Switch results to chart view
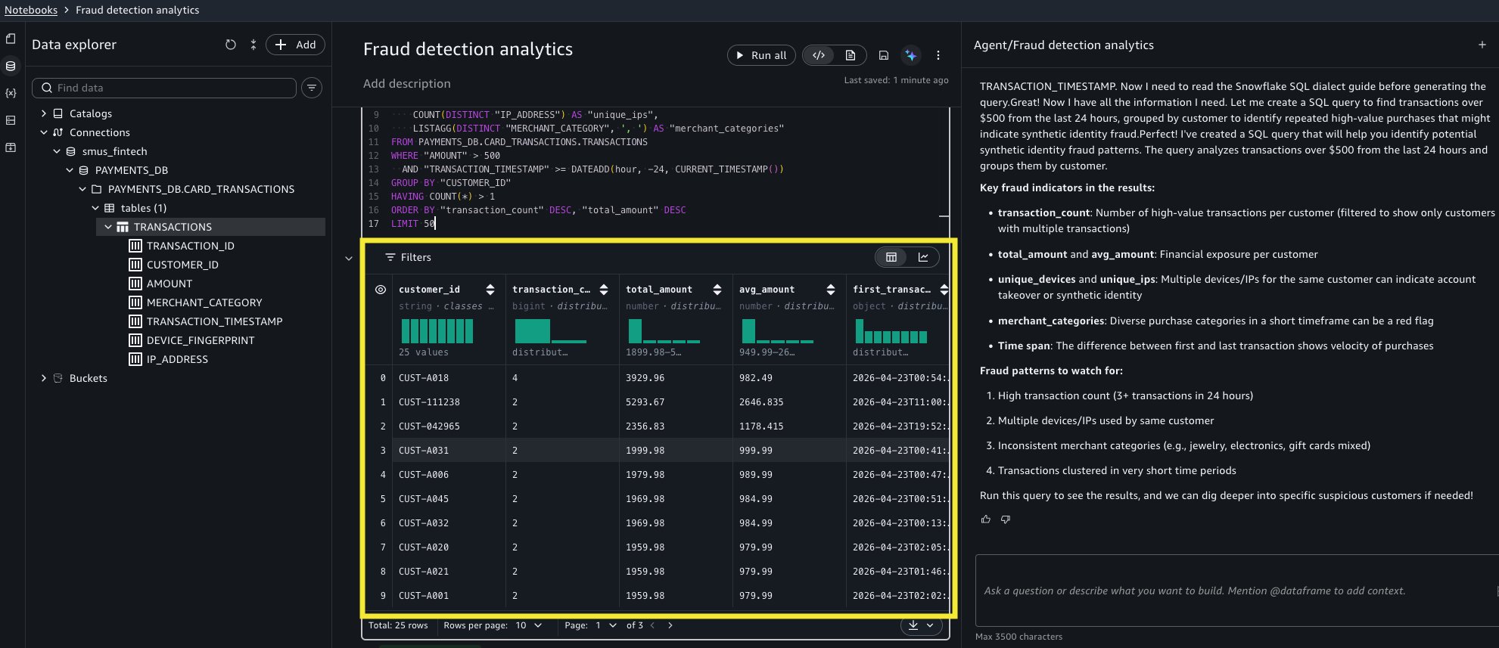The width and height of the screenshot is (1499, 648). (x=923, y=257)
